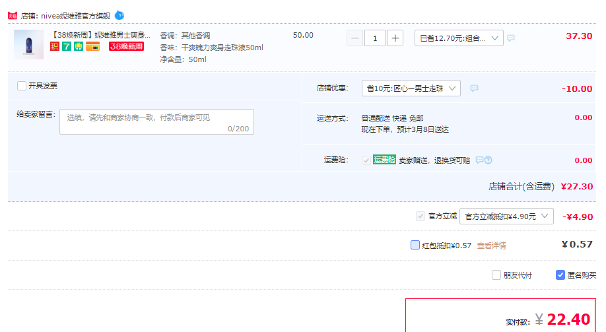This screenshot has height=332, width=606.
Task: Click the 店铺合计 ¥27.30 amount
Action: pos(577,186)
